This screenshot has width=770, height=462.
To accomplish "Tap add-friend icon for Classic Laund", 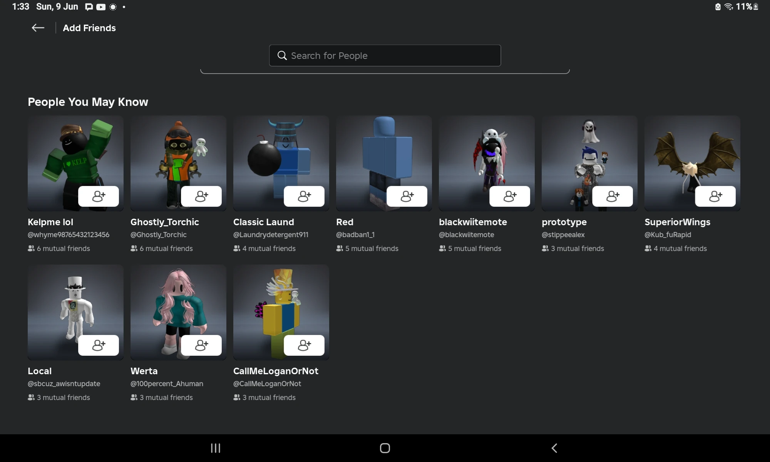I will pos(304,196).
